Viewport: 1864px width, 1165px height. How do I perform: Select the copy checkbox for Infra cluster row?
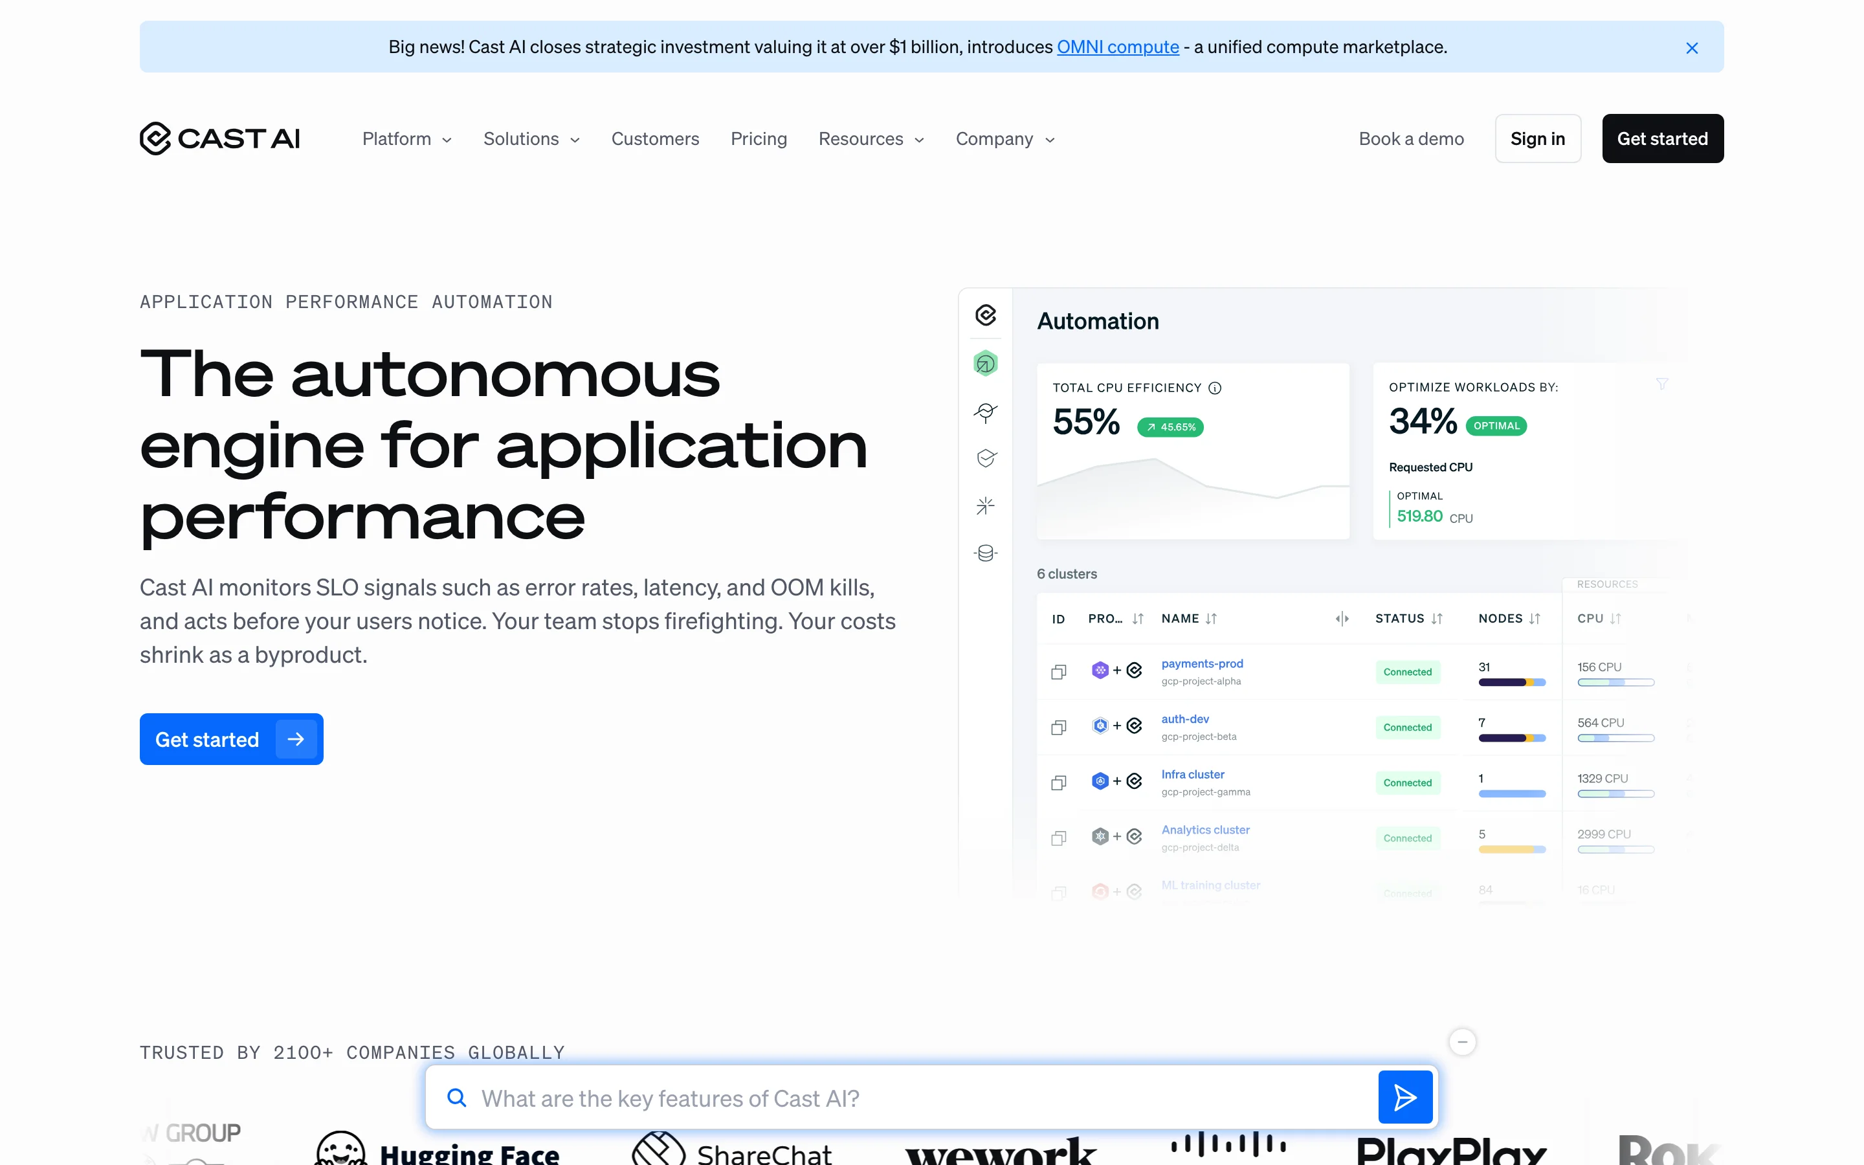pos(1058,783)
